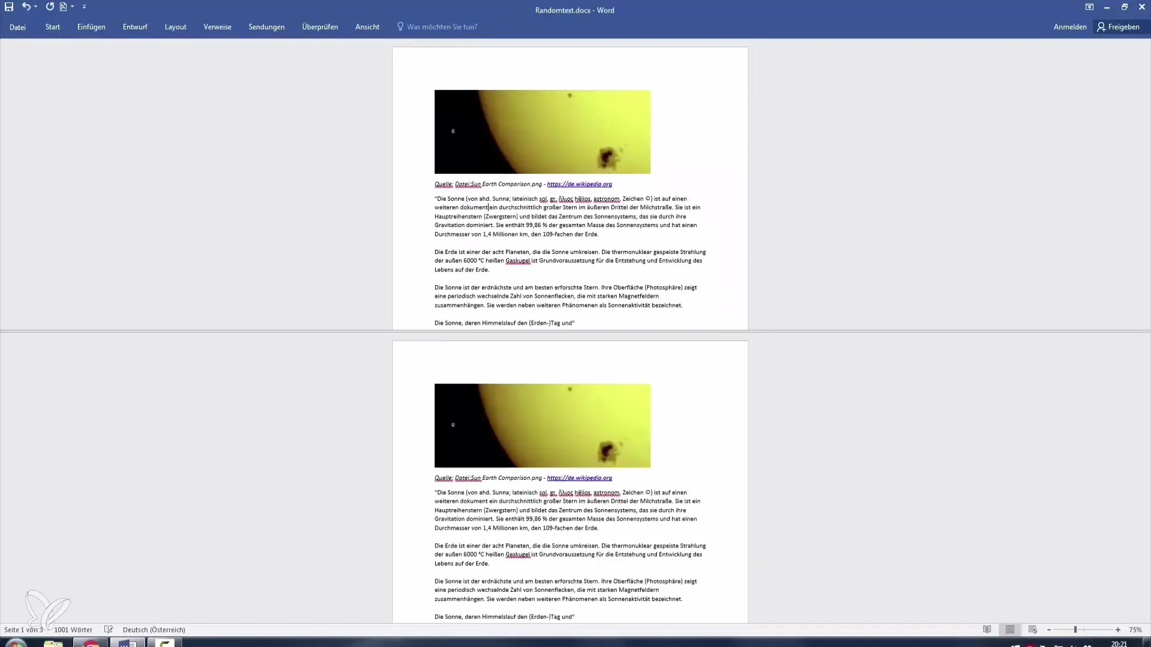Screen dimensions: 1151x647
Task: Change language via 'Deutsch (Österreich)'
Action: click(154, 630)
